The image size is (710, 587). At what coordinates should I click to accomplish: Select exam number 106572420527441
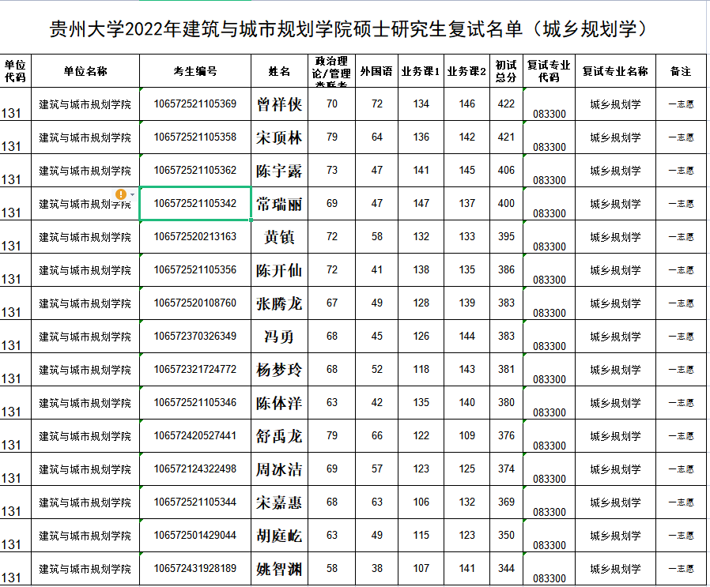(x=195, y=436)
